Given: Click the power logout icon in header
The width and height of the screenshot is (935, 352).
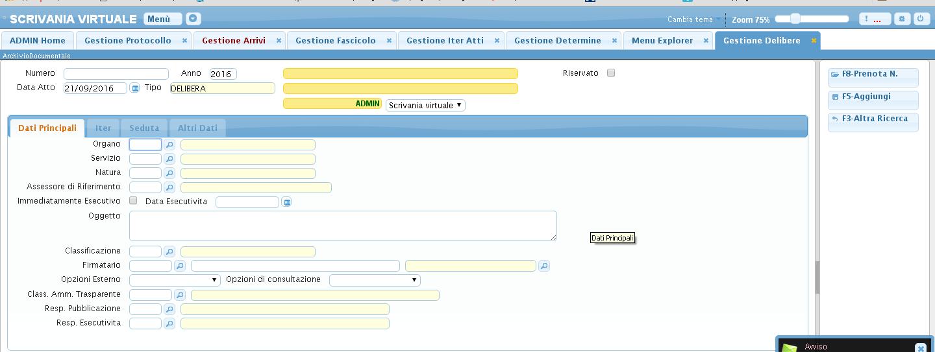Looking at the screenshot, I should pos(921,19).
